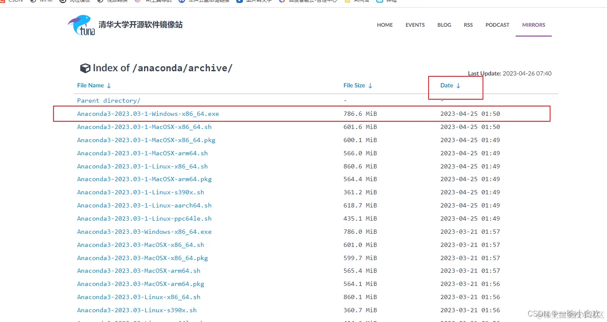Screen dimensions: 607x322
Task: Download Anaconda3-2023.03-1-Linux-aarch64.sh
Action: coord(144,205)
